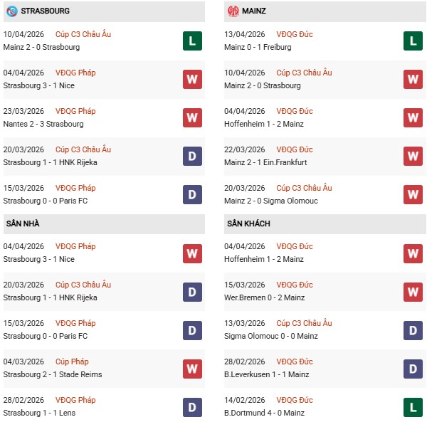Open the SÂN KHÁCH away section header
427x422 pixels.
[x=250, y=224]
